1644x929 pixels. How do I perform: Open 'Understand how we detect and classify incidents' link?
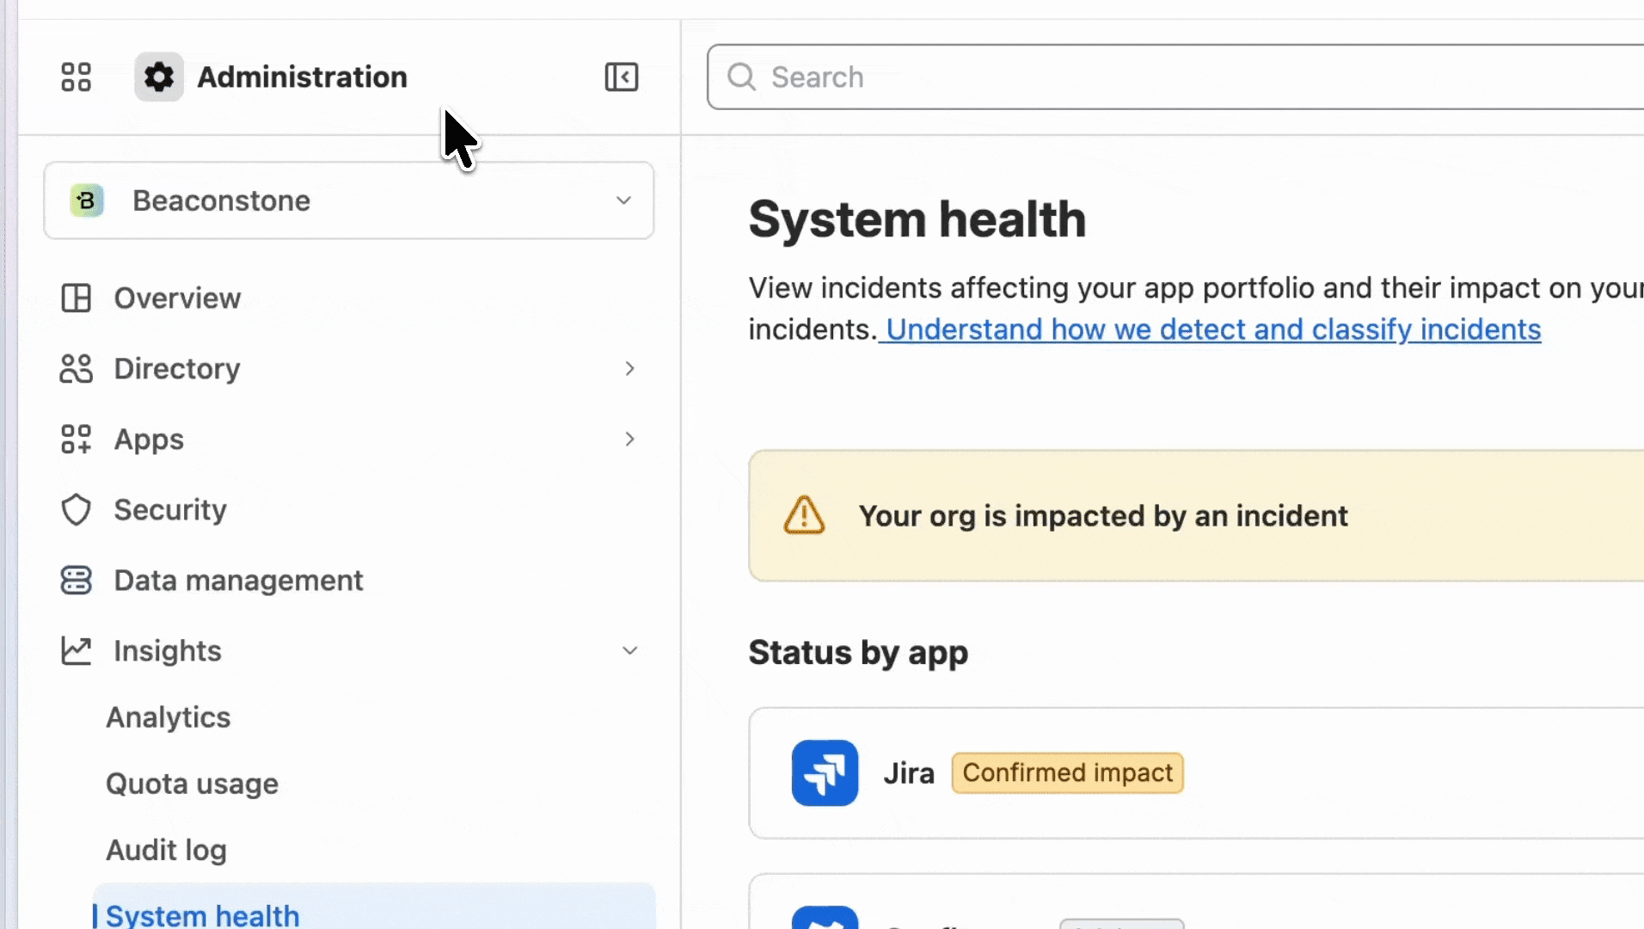(1213, 329)
